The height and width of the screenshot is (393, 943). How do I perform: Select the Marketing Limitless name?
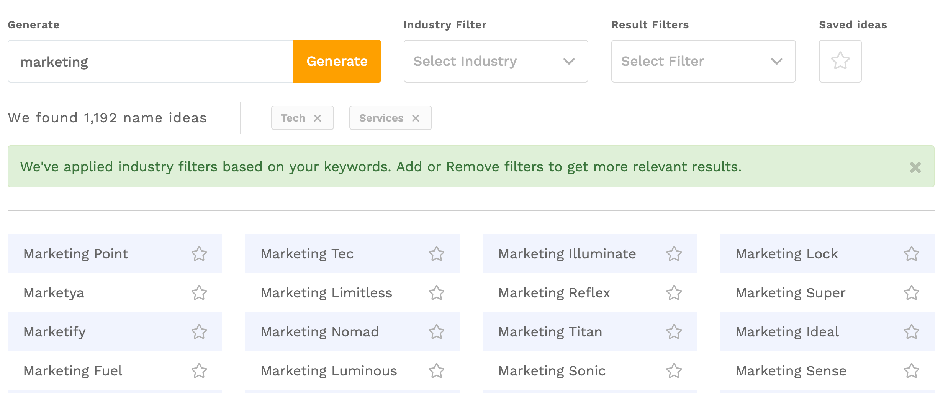[327, 293]
